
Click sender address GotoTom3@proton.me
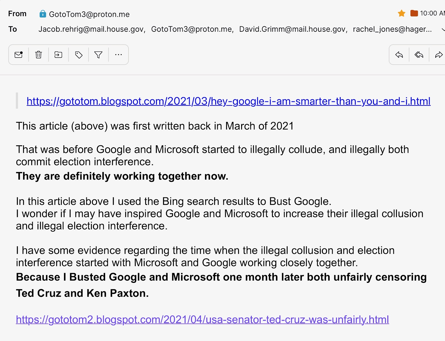click(x=89, y=14)
